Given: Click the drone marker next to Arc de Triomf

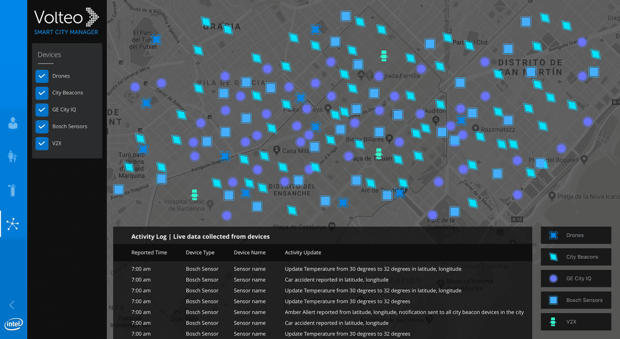Looking at the screenshot, I should point(400,193).
